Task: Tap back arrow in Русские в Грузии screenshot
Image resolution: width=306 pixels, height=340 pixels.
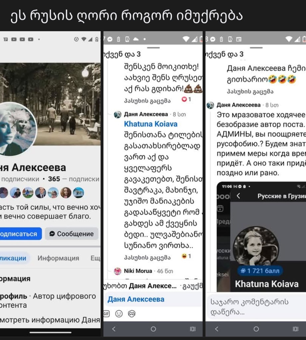Action: point(238,196)
